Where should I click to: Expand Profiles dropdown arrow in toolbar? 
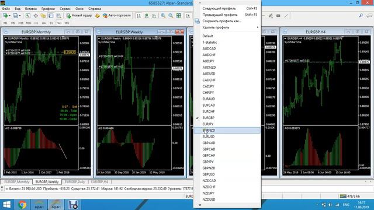tap(20, 16)
